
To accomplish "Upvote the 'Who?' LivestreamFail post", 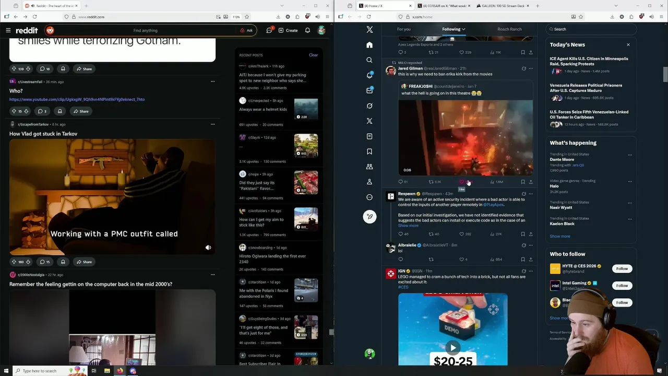I will coord(14,111).
